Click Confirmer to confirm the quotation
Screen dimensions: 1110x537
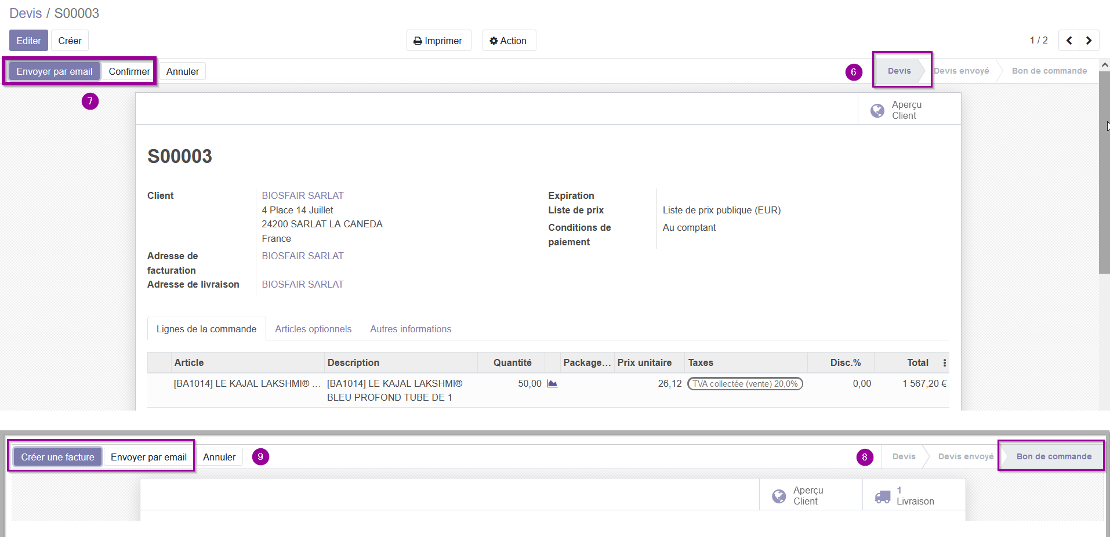click(129, 71)
